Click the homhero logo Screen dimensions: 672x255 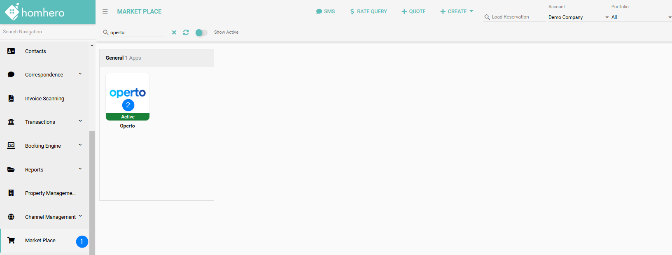tap(35, 12)
